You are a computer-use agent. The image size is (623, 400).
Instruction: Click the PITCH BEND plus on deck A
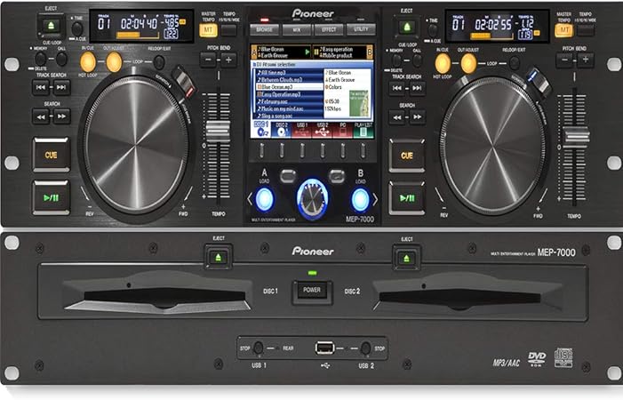coord(228,60)
